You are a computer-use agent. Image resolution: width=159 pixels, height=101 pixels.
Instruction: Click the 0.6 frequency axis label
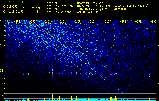pyautogui.click(x=2, y=96)
